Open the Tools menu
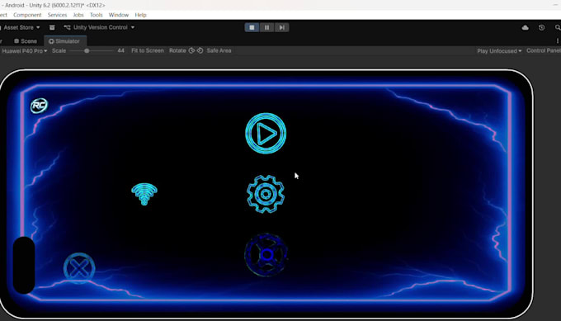This screenshot has height=321, width=561. click(96, 15)
